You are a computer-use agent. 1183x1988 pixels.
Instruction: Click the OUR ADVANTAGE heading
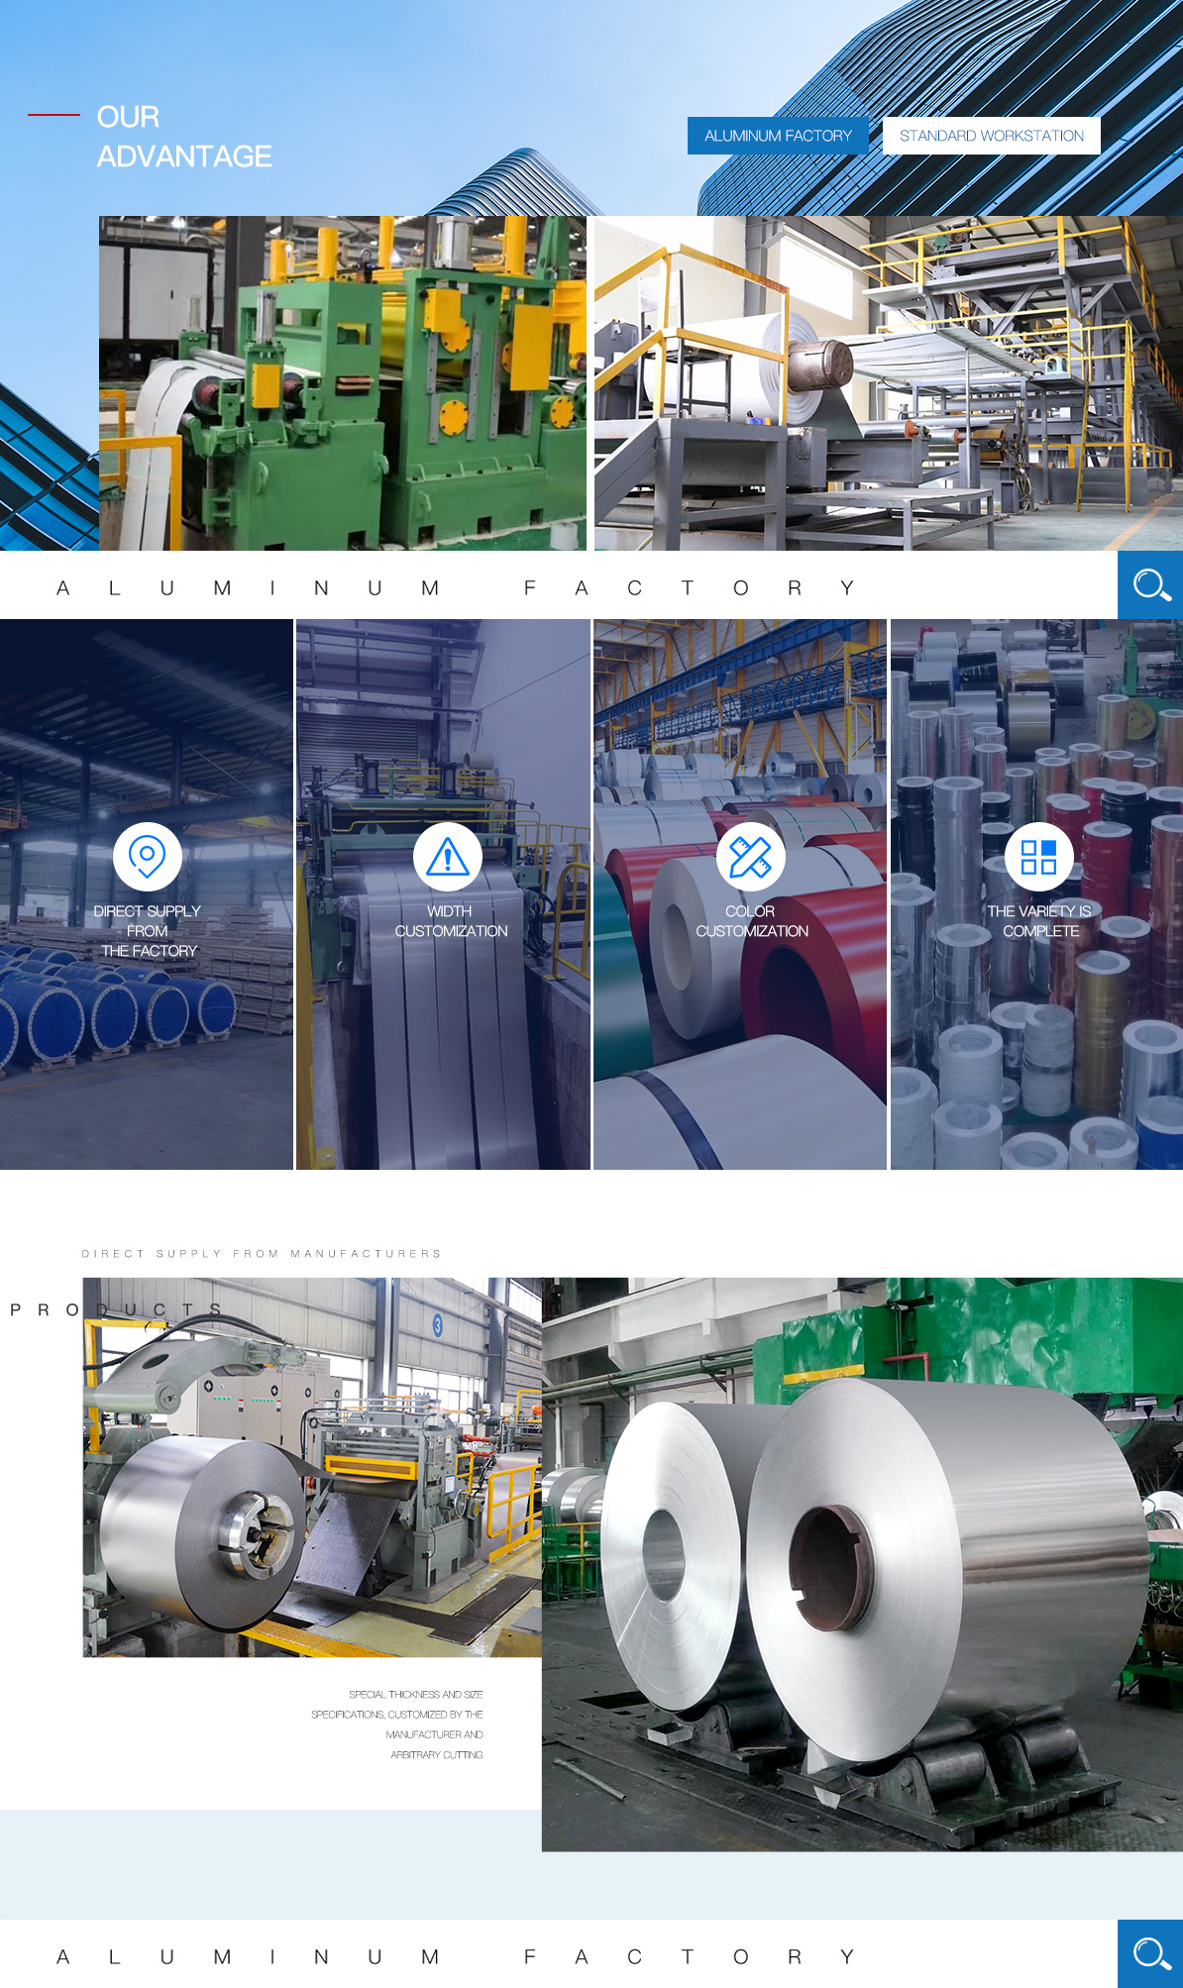(x=184, y=137)
